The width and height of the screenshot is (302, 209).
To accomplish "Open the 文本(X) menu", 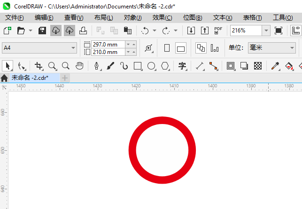I will [x=223, y=18].
